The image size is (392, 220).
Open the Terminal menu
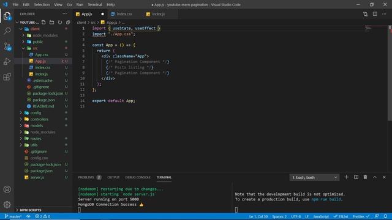(x=95, y=4)
